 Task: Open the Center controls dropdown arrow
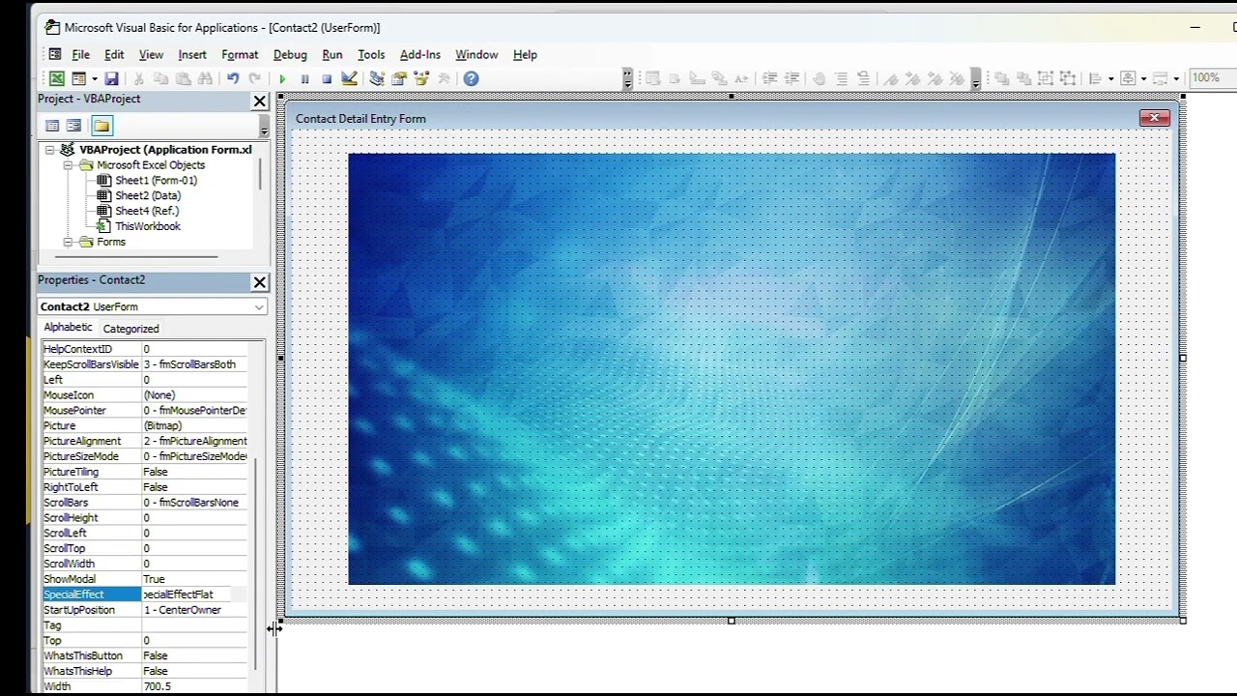1143,79
